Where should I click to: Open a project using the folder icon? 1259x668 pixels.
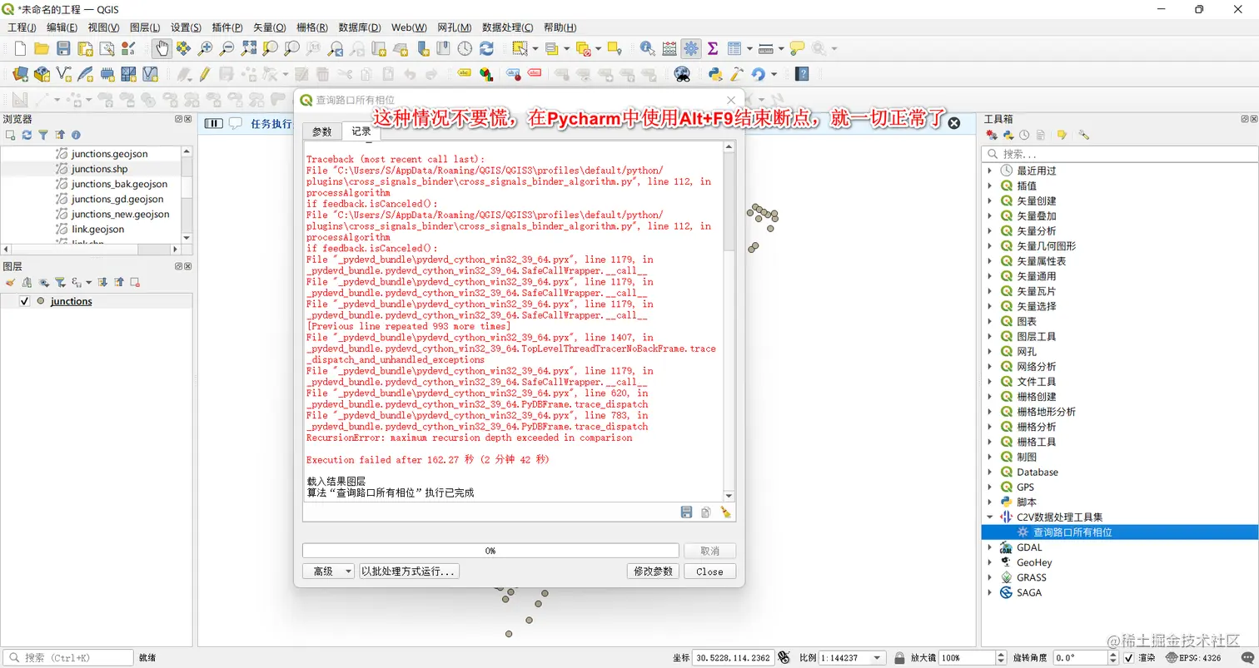pyautogui.click(x=42, y=49)
